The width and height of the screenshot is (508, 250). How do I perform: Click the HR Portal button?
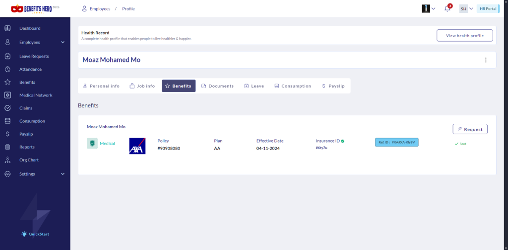[488, 9]
